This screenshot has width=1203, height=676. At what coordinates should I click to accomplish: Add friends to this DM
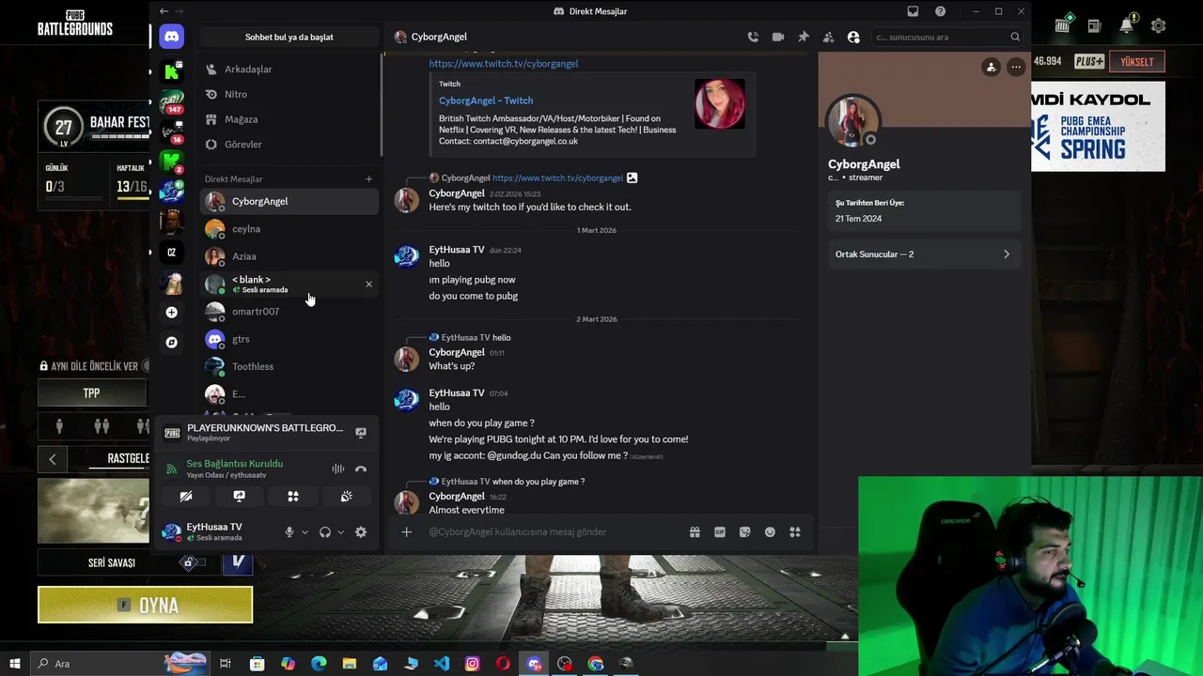828,37
